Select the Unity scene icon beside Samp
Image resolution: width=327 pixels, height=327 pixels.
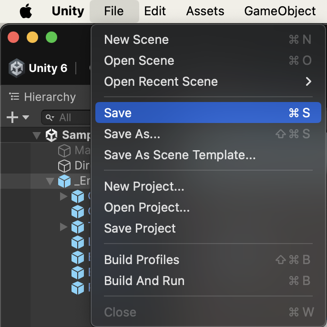pos(51,135)
